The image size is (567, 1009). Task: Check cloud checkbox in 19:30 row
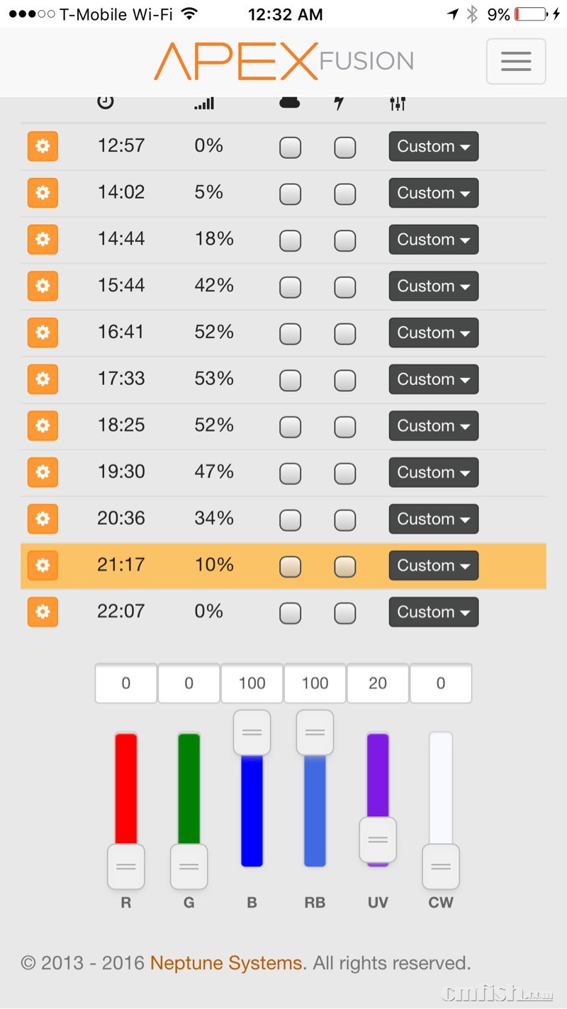point(290,473)
